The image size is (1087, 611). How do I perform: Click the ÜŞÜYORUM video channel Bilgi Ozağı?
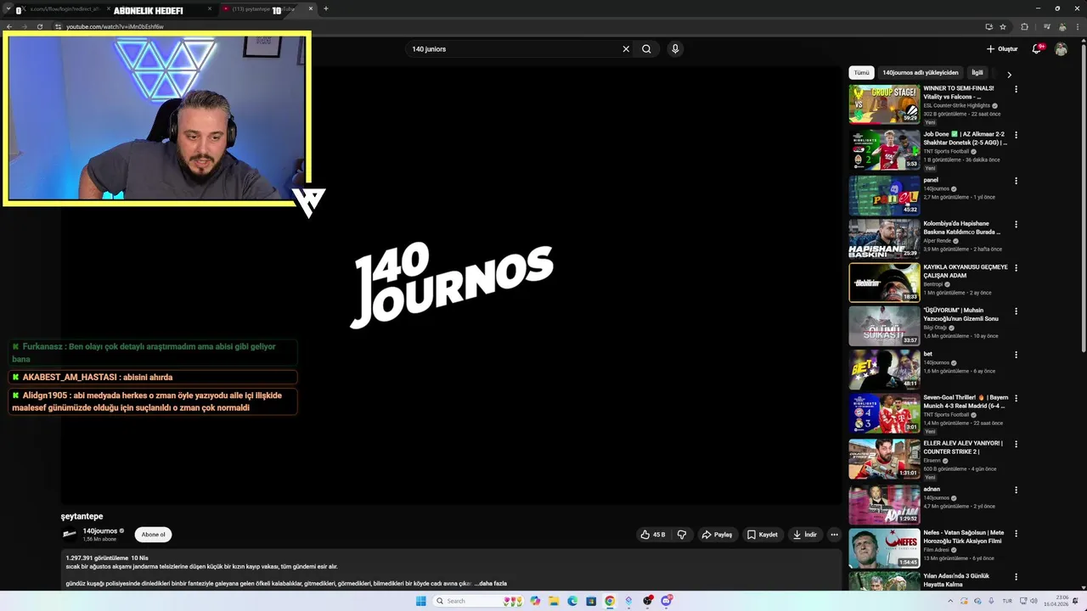coord(937,328)
